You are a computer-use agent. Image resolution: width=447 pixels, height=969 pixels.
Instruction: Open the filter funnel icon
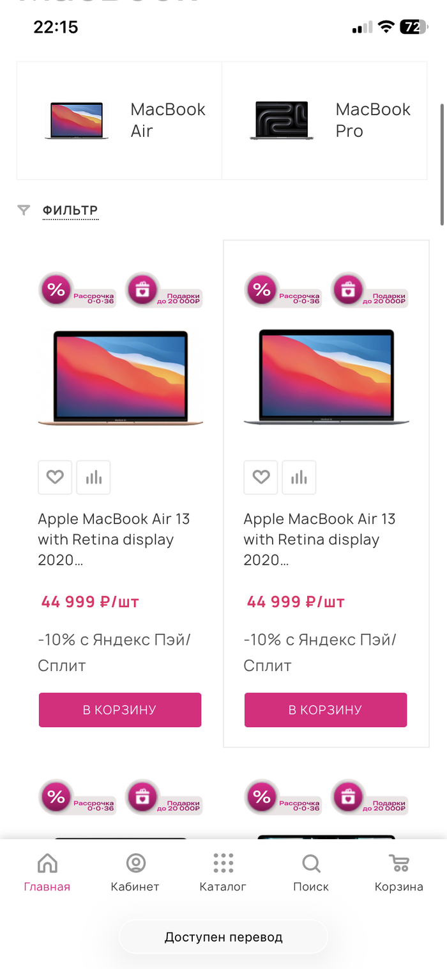click(x=24, y=210)
